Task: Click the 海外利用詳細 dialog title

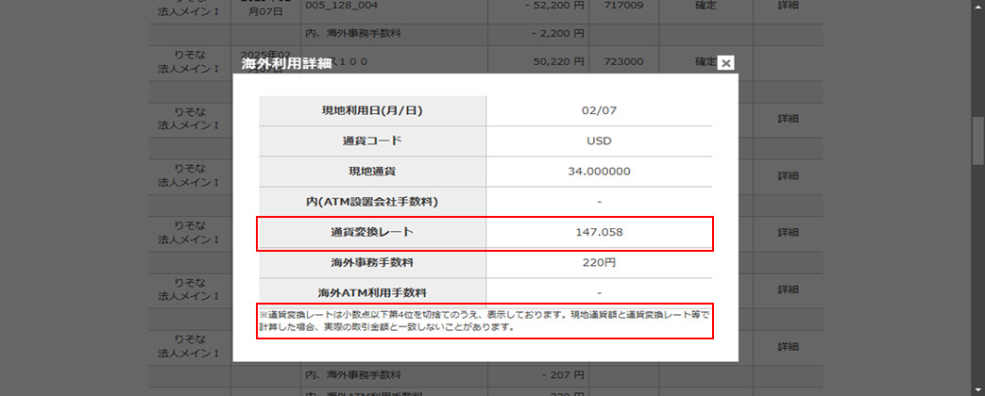Action: pos(286,63)
